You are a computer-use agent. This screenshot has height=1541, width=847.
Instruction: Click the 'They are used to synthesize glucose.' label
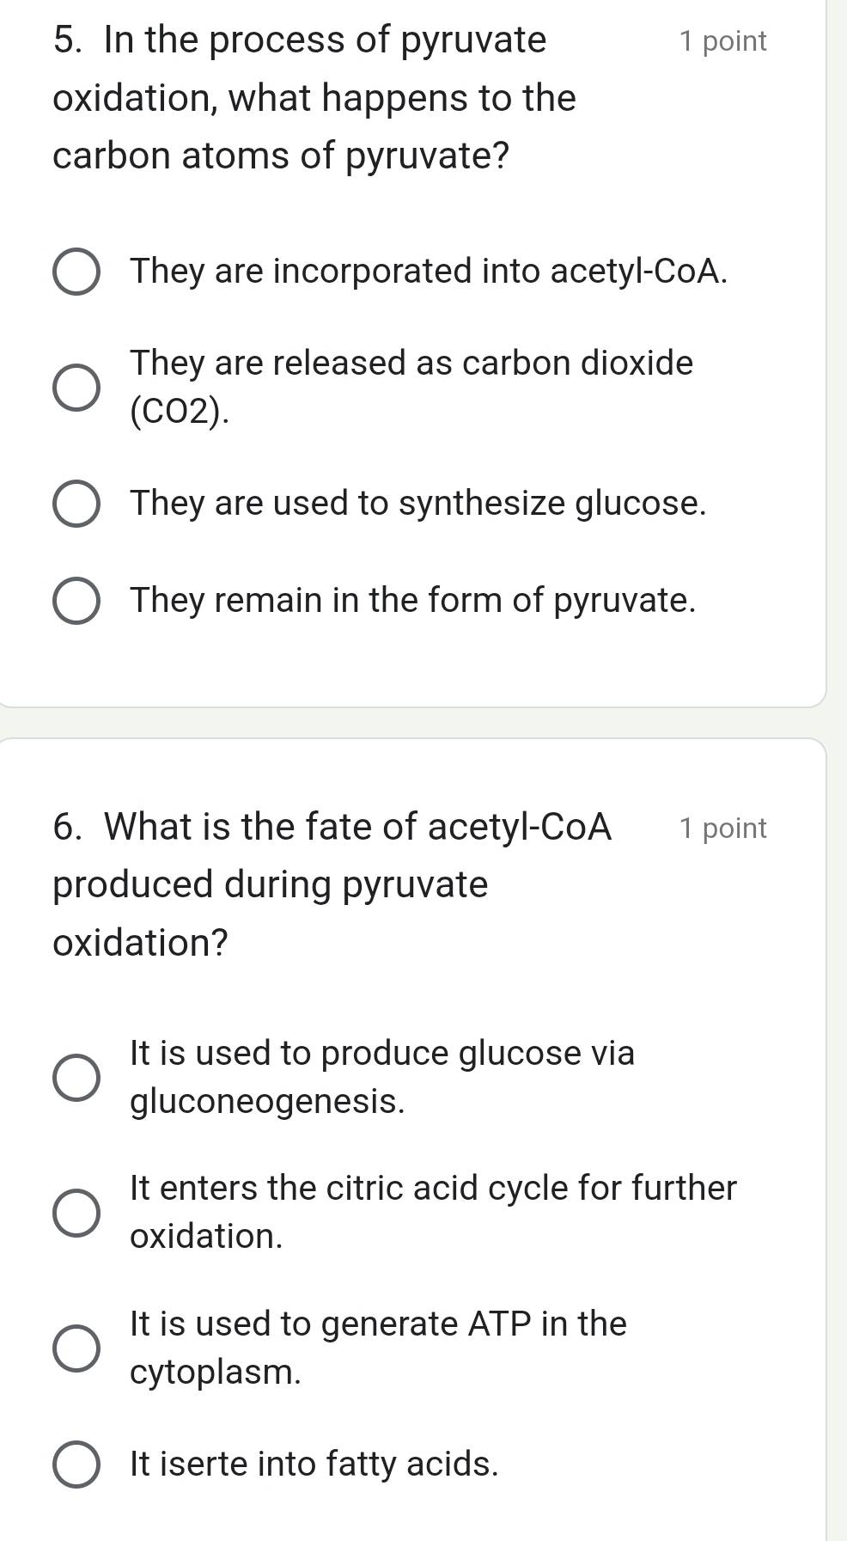tap(417, 504)
